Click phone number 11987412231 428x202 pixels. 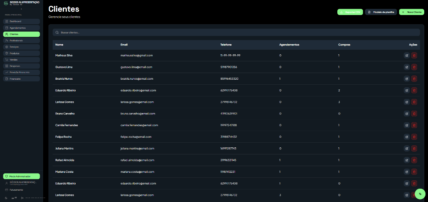pyautogui.click(x=228, y=172)
